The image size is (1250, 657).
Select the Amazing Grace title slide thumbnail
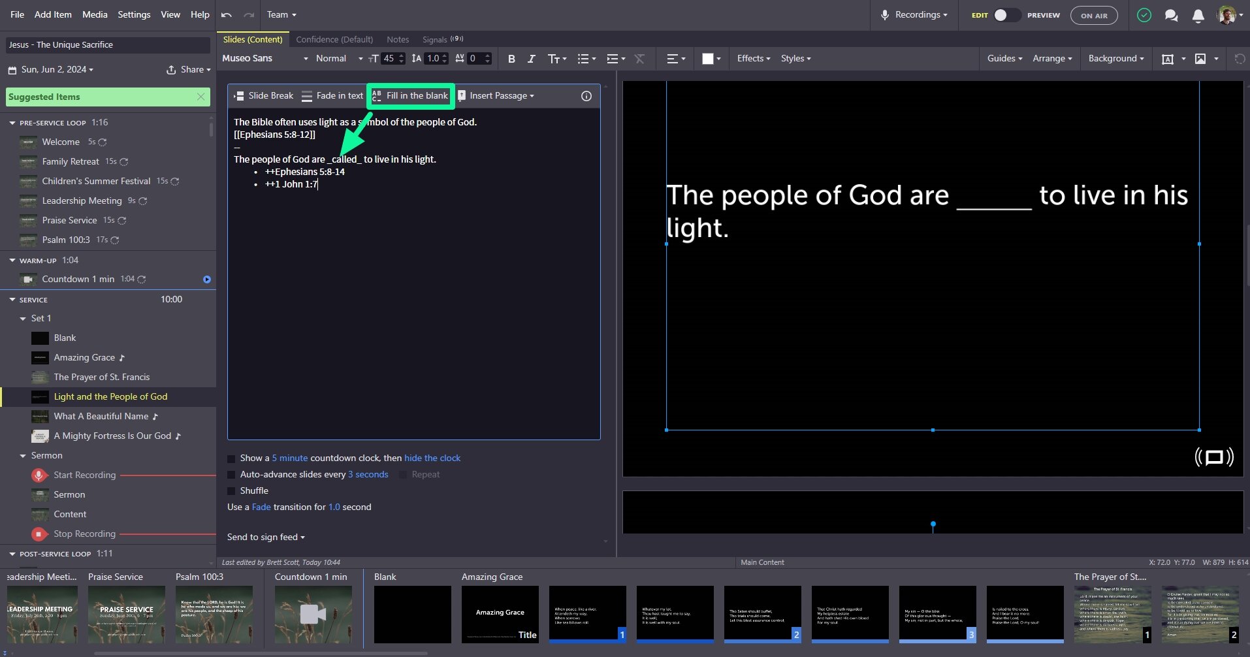[x=500, y=614]
